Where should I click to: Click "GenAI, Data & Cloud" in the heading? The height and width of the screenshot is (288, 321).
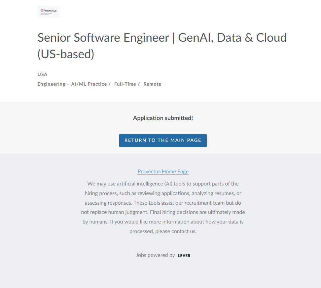coord(232,38)
